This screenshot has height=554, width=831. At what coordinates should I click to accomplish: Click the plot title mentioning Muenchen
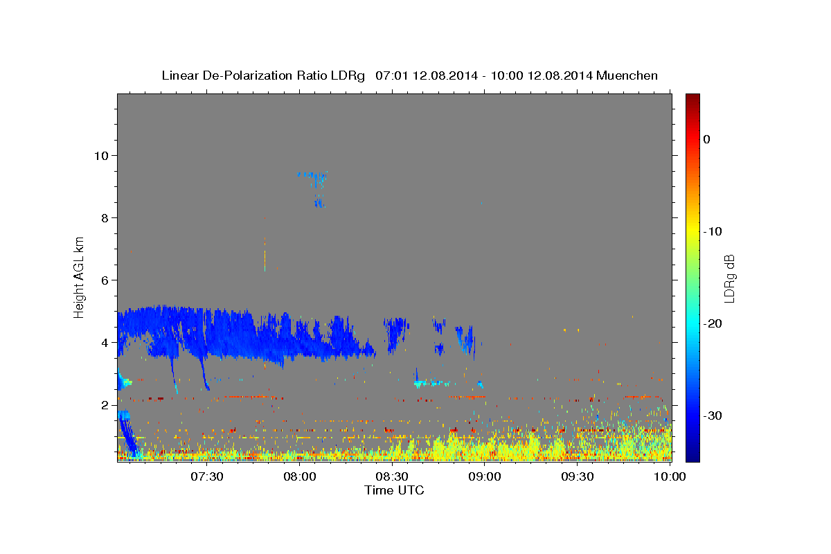tap(410, 75)
